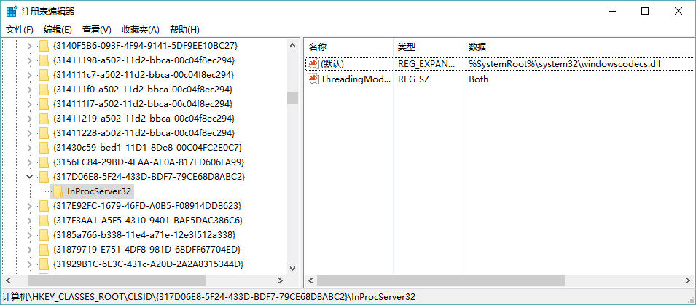696x305 pixels.
Task: Click folder icon of {31411219-a502-11d2-bbca-00c04f8ec294}
Action: coord(44,119)
